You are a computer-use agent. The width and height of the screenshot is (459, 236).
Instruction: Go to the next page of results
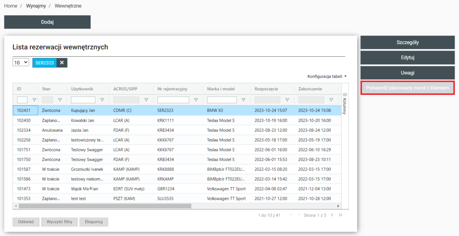coord(332,215)
